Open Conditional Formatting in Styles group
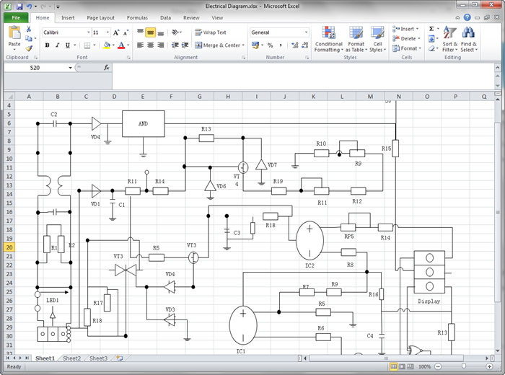The image size is (505, 375). pyautogui.click(x=328, y=39)
